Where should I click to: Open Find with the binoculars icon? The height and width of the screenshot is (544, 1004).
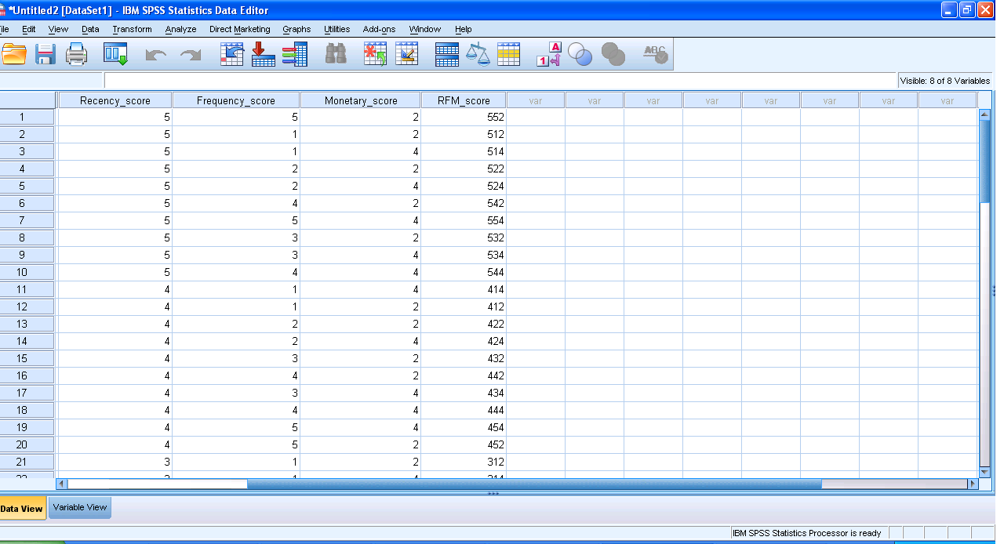(x=336, y=54)
